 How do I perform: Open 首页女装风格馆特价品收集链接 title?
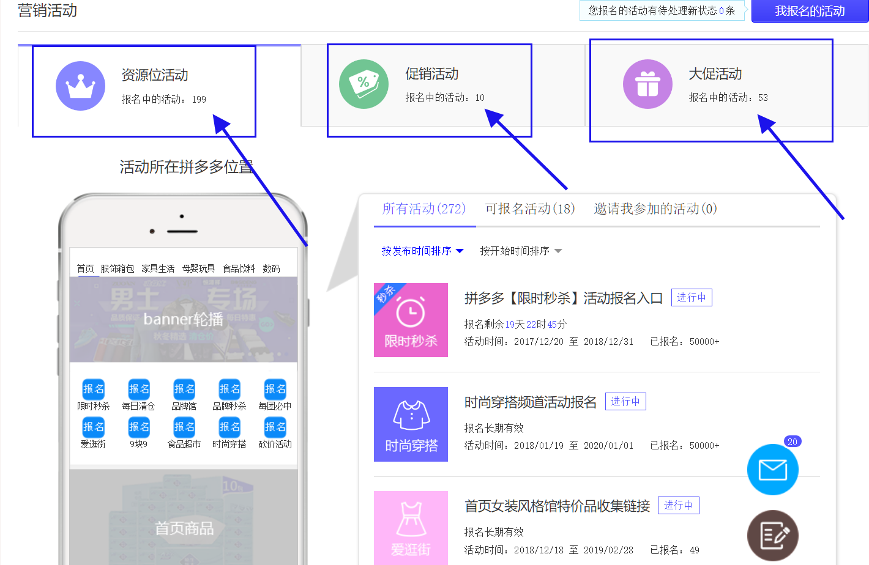(557, 506)
